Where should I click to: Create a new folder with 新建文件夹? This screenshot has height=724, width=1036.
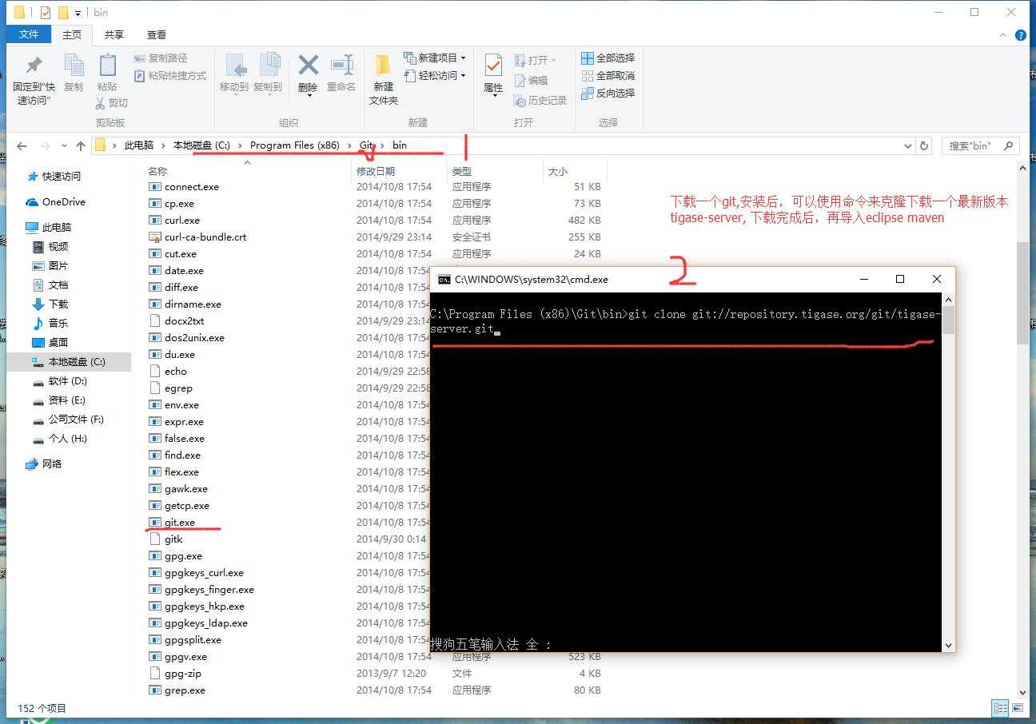coord(384,80)
